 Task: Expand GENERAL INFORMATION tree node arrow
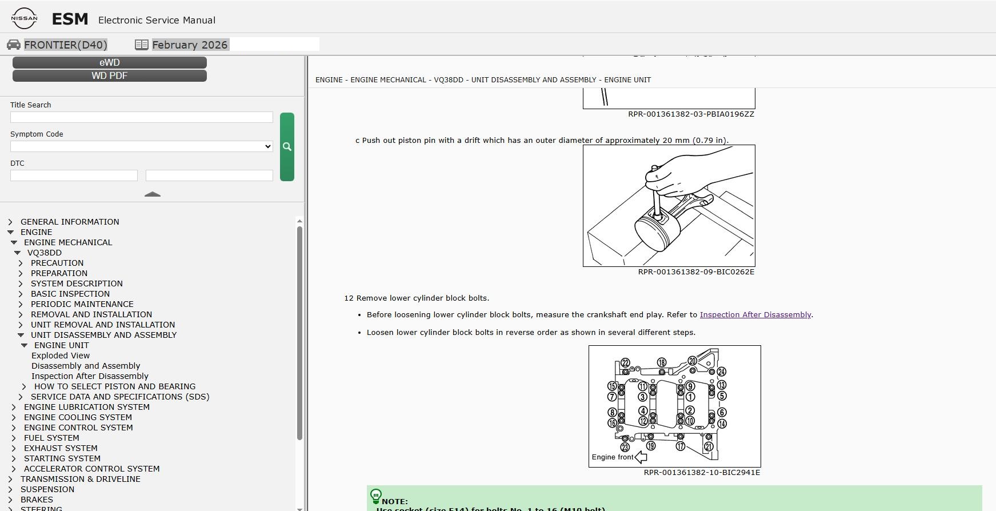pos(10,222)
